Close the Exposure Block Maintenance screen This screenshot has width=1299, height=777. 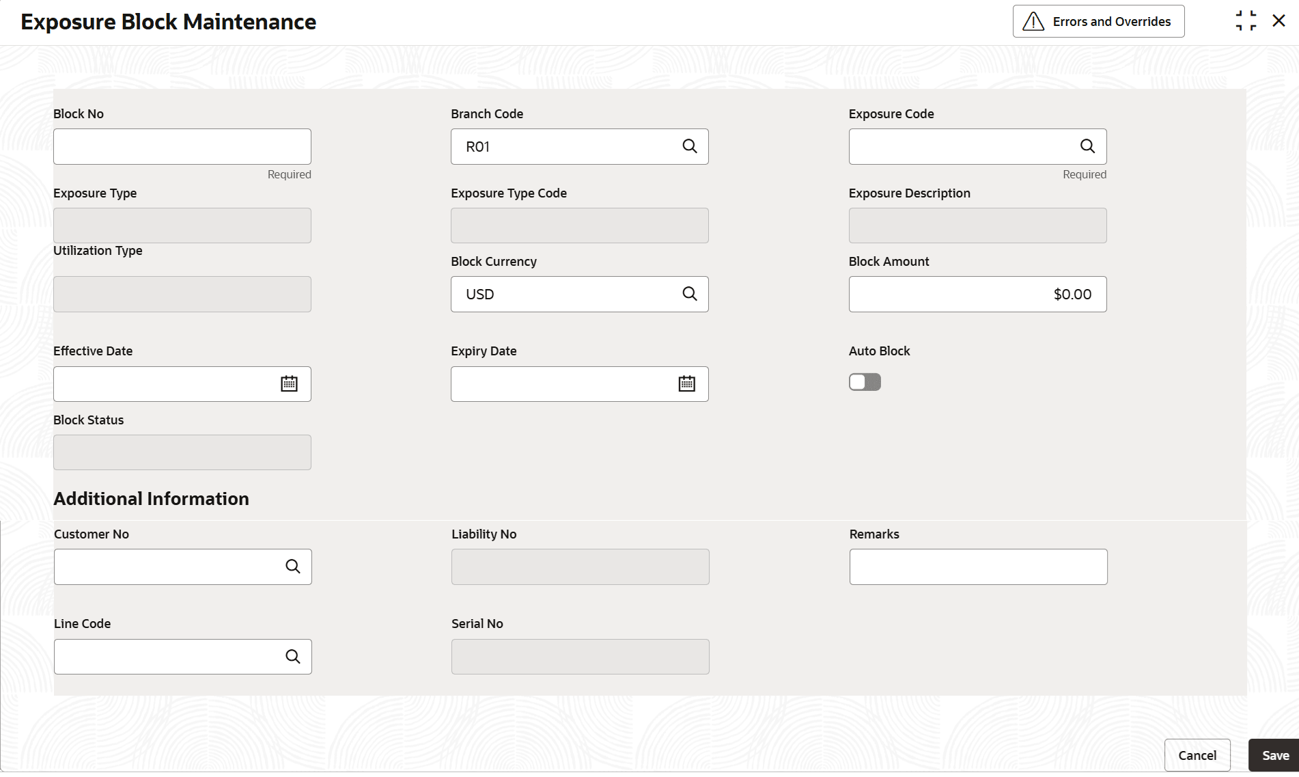click(x=1279, y=21)
